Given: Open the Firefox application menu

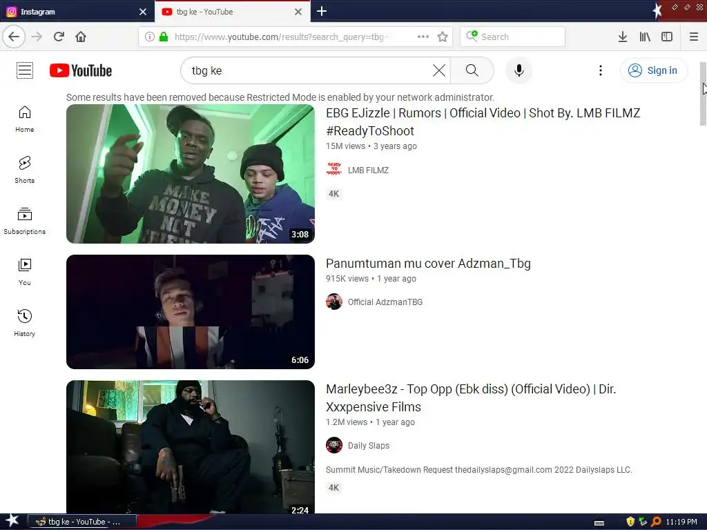Looking at the screenshot, I should (x=693, y=37).
